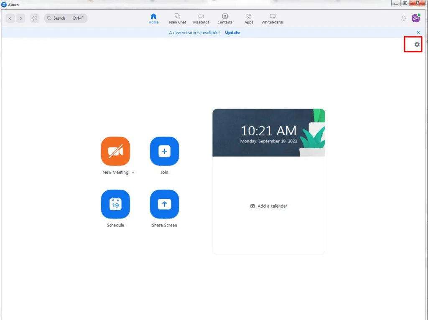Open the ZM profile avatar menu

click(415, 18)
